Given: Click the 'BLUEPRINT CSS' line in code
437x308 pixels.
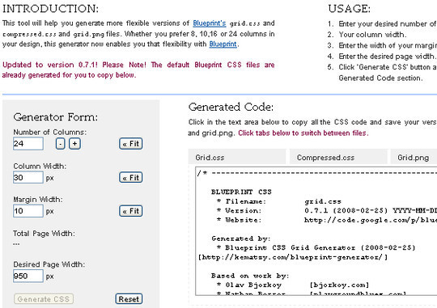Looking at the screenshot, I should pos(241,192).
